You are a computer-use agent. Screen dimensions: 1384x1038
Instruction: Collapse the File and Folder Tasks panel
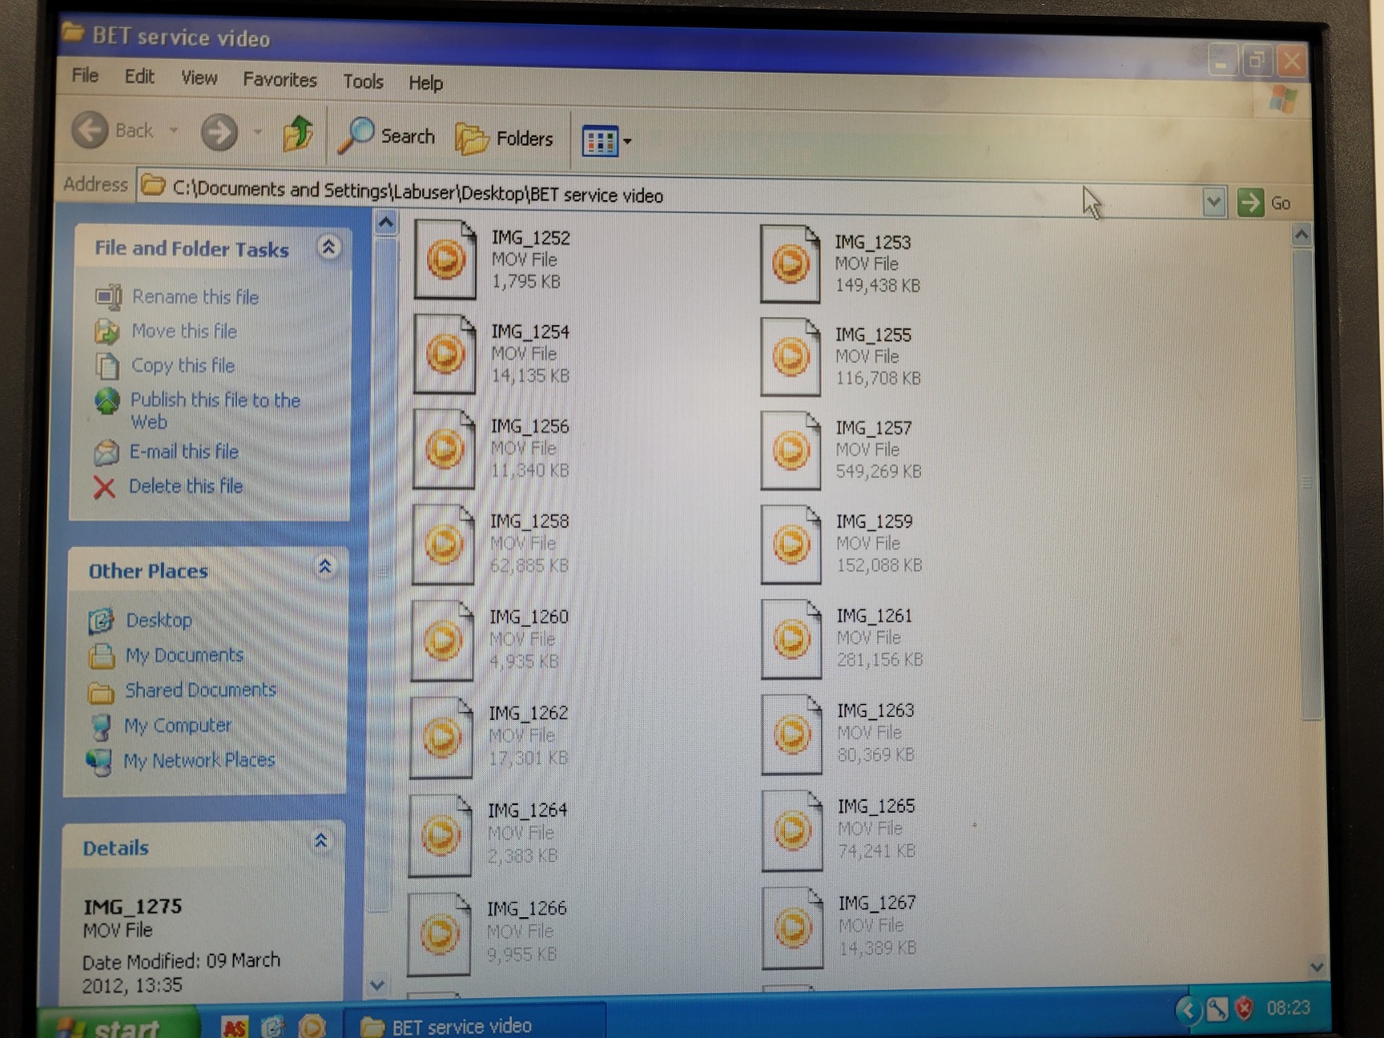328,247
